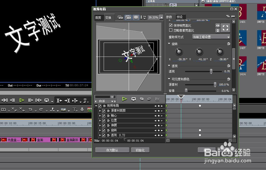Toggle 源素材裁剪 enable checkbox
Image resolution: width=266 pixels, height=170 pixels.
coord(104,111)
